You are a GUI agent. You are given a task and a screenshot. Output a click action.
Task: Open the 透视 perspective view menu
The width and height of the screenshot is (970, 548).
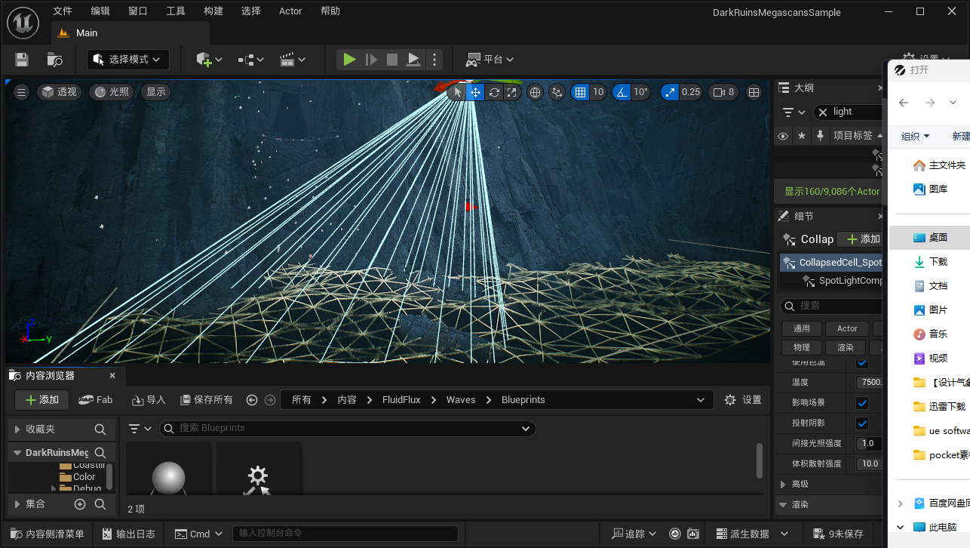click(59, 92)
